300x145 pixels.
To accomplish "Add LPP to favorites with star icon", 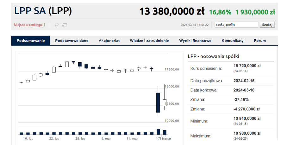I will [x=56, y=25].
